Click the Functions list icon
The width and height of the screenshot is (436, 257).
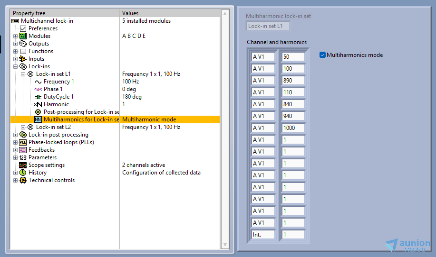pos(23,51)
